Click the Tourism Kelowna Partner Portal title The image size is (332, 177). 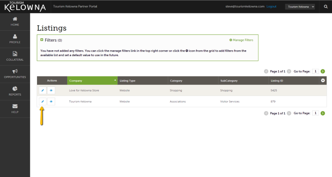[75, 6]
